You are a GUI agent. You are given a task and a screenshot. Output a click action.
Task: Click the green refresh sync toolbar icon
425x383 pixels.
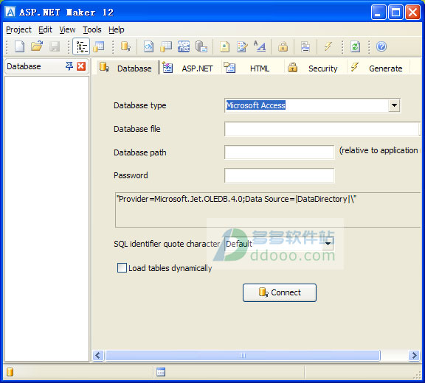pos(355,46)
